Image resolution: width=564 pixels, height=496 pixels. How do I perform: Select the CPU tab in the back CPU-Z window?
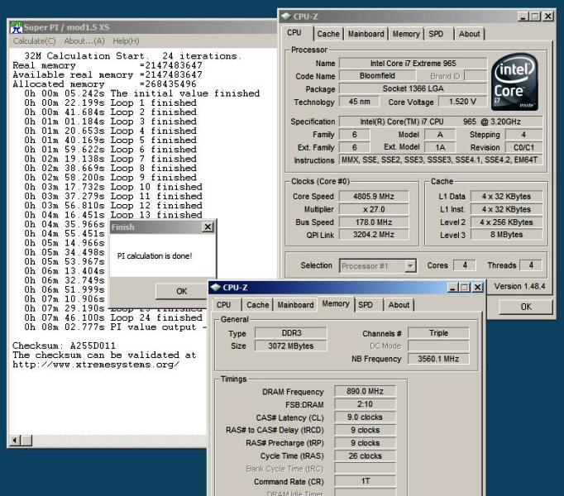coord(294,33)
